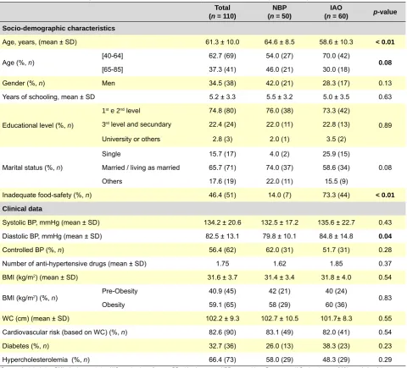Click the value '102.7 ± 10.5'
The image size is (407, 368).
[x=279, y=318]
